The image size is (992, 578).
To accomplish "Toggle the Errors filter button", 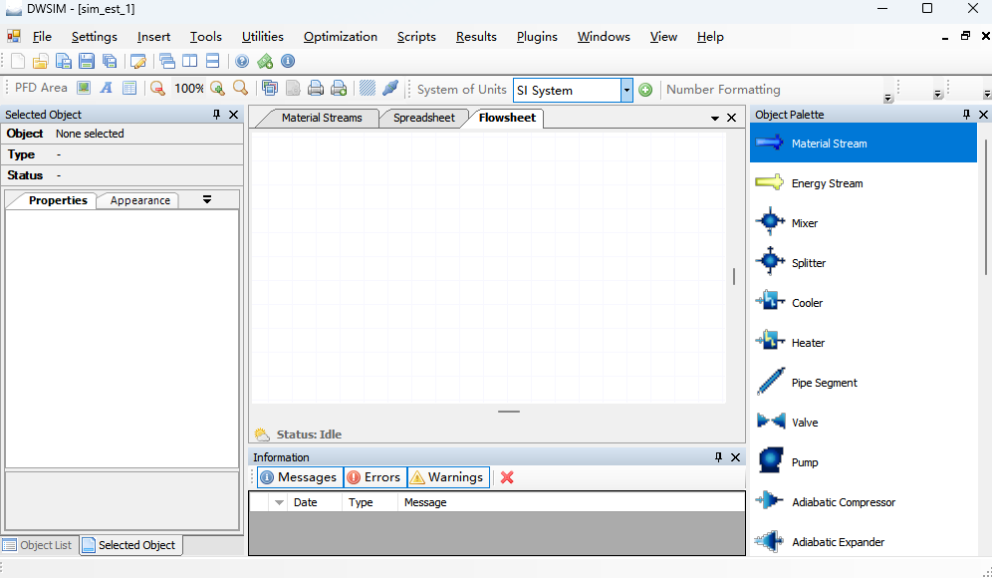I will [x=373, y=477].
